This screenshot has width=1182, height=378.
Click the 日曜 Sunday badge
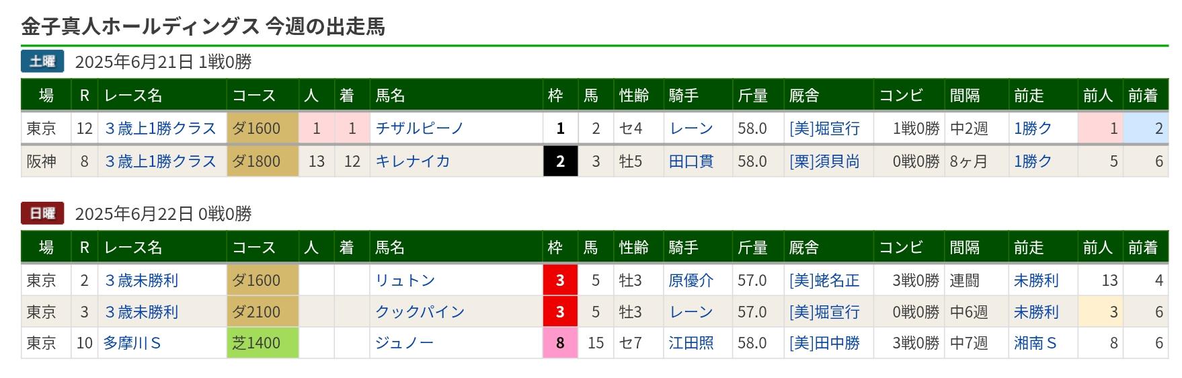click(42, 213)
